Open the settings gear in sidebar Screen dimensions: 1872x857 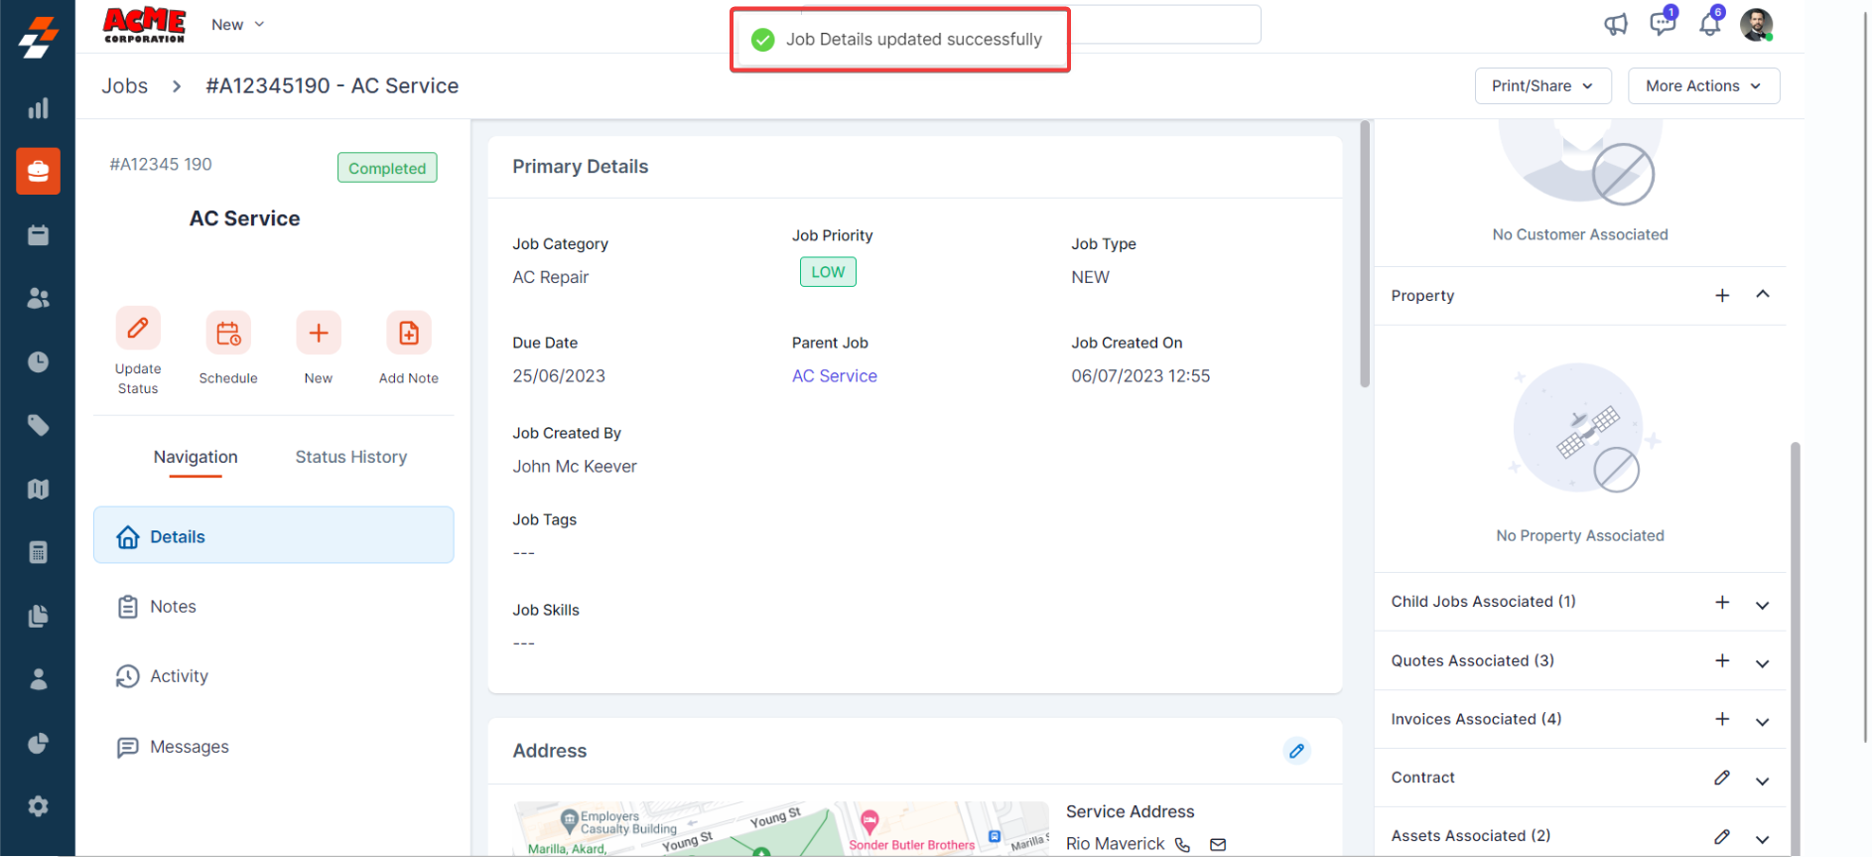38,806
